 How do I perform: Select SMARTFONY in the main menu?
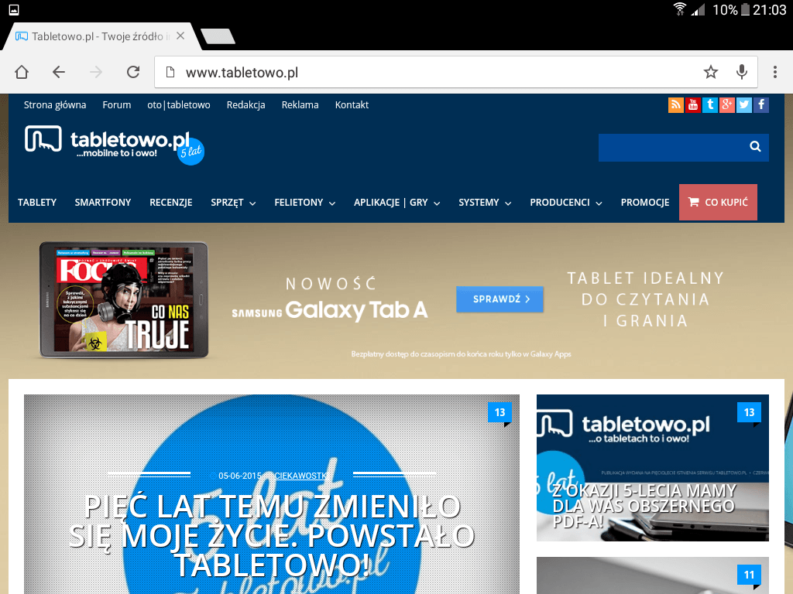point(103,203)
